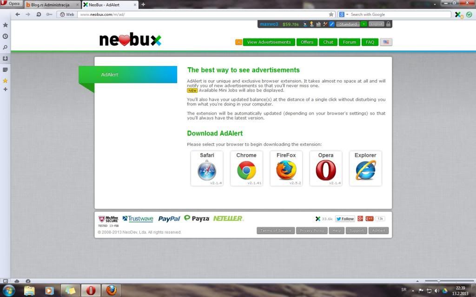
Task: Click the orange 4 notification badge
Action: (238, 42)
